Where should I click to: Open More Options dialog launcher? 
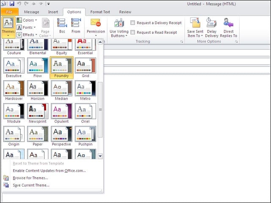tap(236, 41)
